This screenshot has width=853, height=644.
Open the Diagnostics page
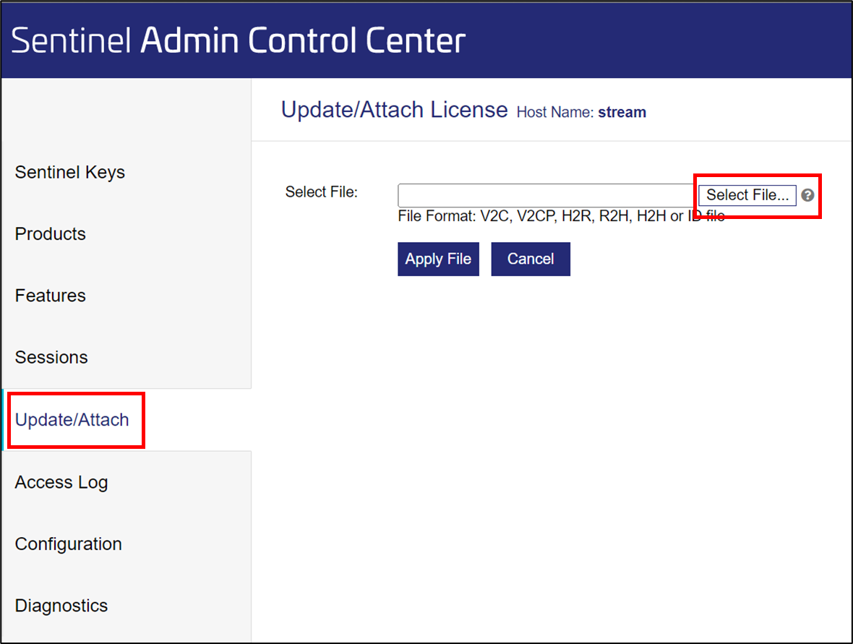tap(61, 606)
